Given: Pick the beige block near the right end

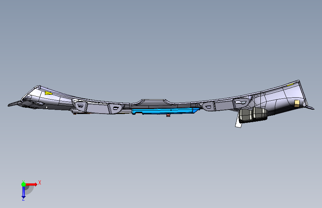Looking at the screenshot, I should click(x=297, y=104).
